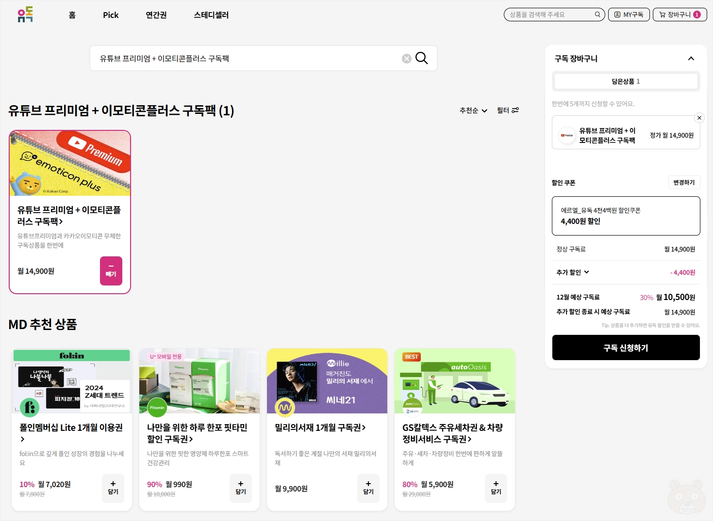Screen dimensions: 713x521
Task: Click the 월 10,500원 expected fee text
Action: click(x=676, y=297)
